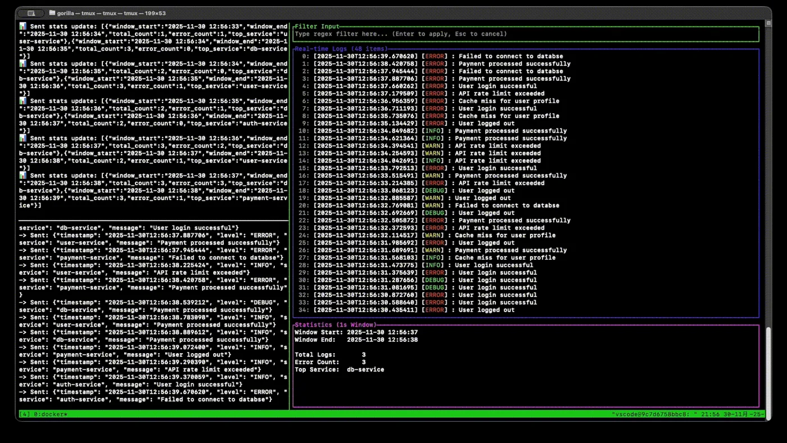This screenshot has height=443, width=787.
Task: Click chart emoji beside stats update starting 12:56:34
Action: pyautogui.click(x=22, y=64)
